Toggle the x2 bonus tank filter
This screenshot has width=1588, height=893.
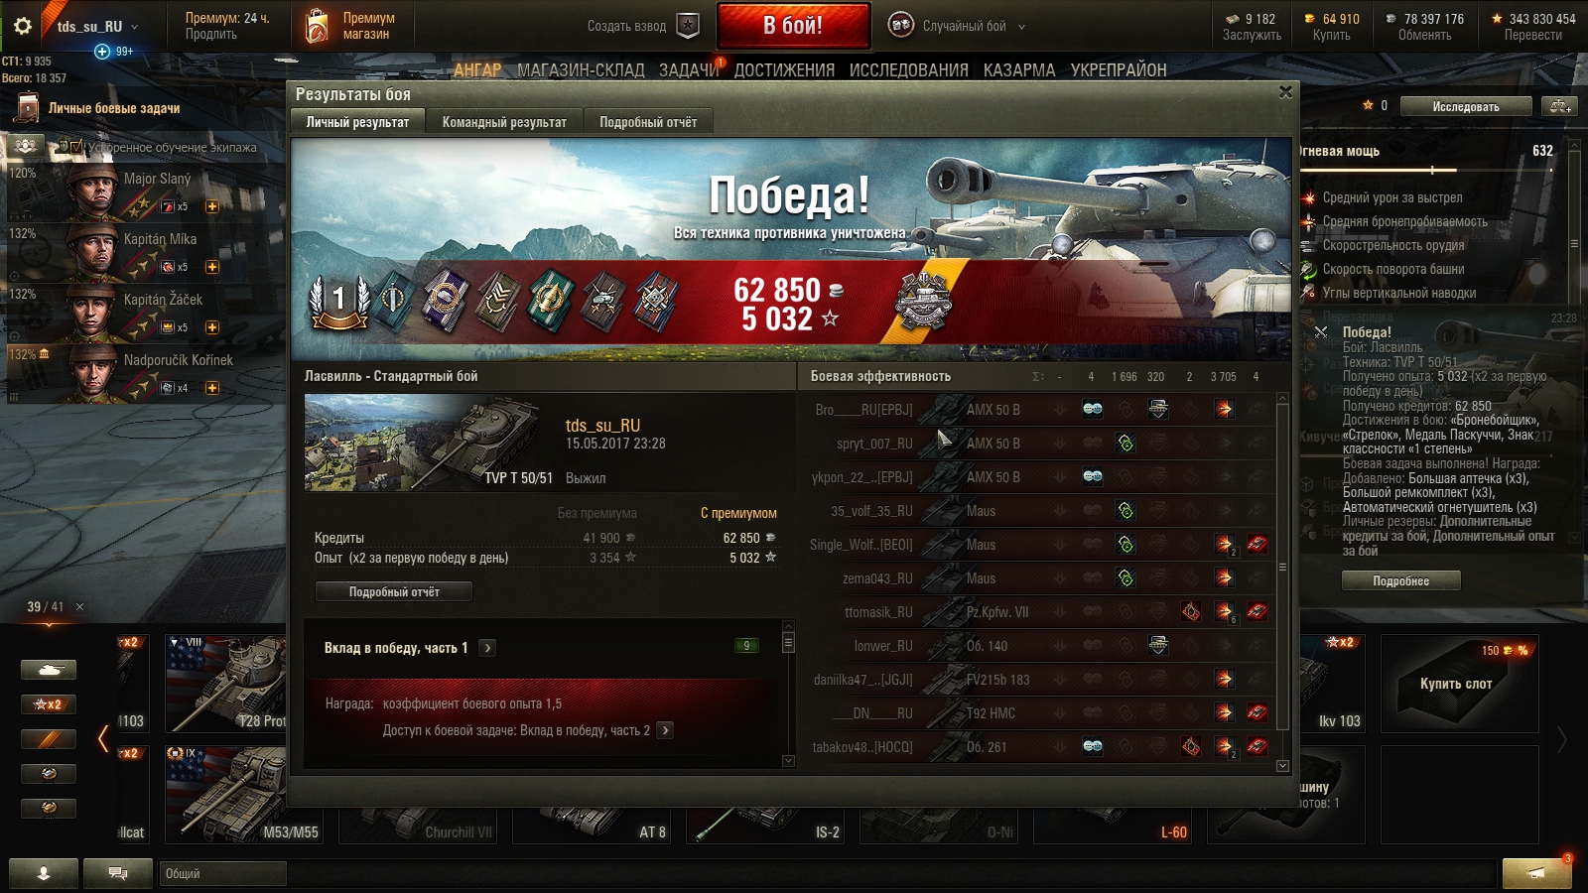pyautogui.click(x=49, y=704)
